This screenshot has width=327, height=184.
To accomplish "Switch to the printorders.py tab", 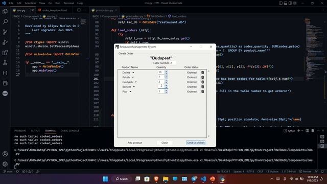I will [x=104, y=10].
